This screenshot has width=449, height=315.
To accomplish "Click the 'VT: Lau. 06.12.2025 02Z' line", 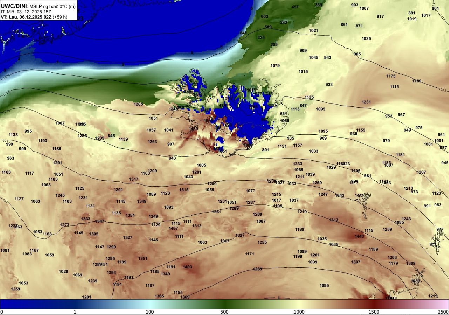I will (x=26, y=16).
